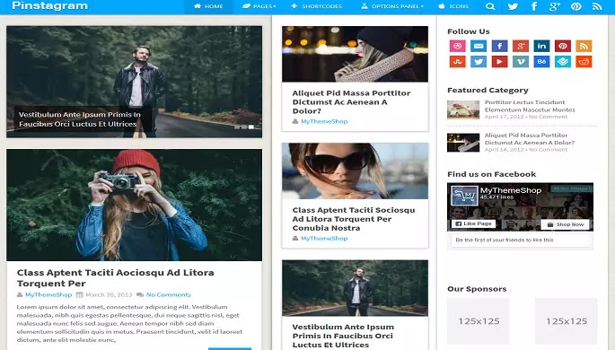Open the night-lights scarf woman post image

click(355, 54)
